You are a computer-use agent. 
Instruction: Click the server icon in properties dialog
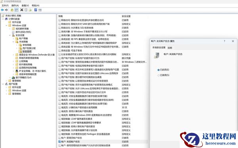[157, 55]
